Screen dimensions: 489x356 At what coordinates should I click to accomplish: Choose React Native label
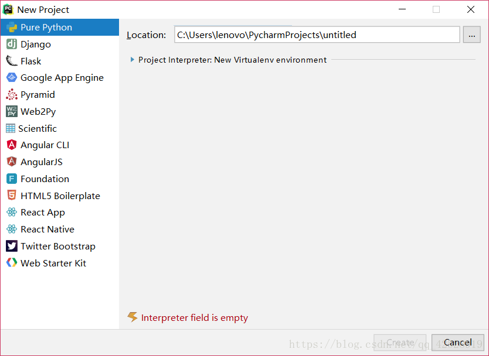[x=47, y=230]
